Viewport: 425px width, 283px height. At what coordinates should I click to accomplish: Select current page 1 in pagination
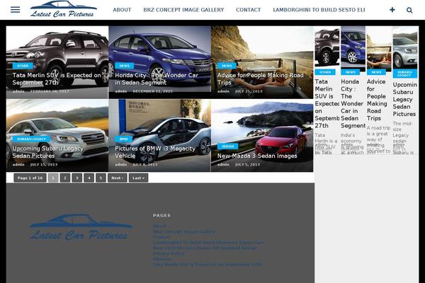[53, 178]
